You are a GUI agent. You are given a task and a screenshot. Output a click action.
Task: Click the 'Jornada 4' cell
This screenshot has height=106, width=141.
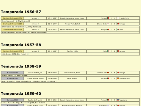35,30
